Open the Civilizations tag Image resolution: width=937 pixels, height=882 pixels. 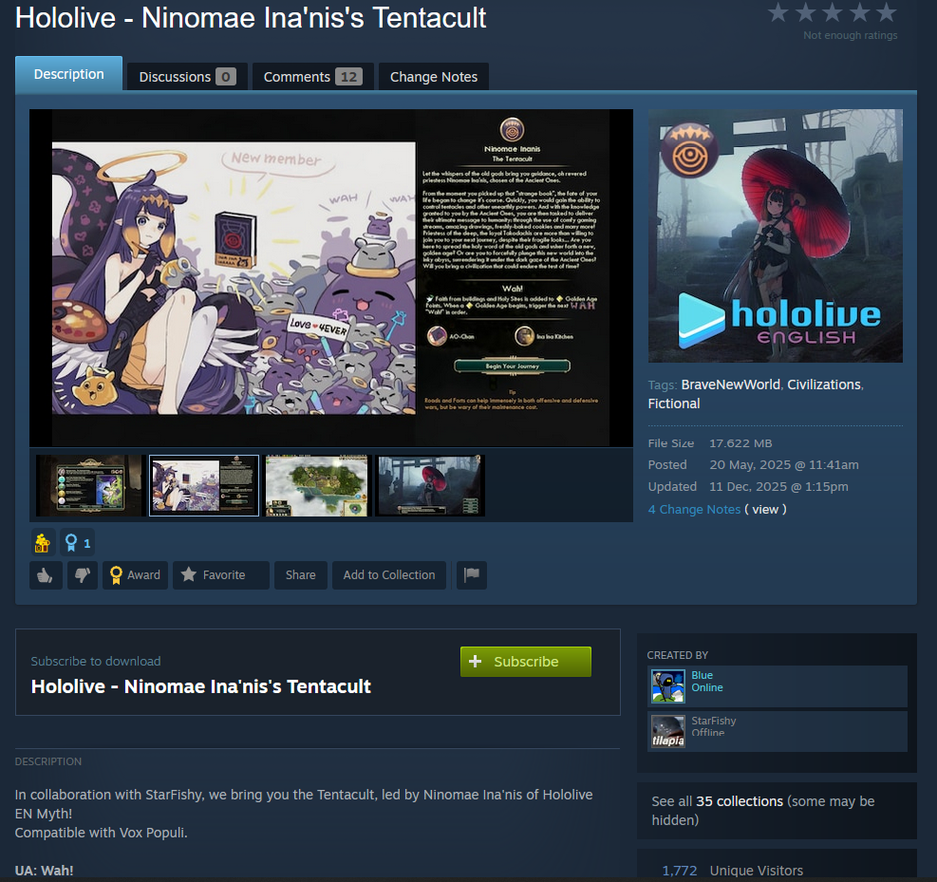coord(823,385)
